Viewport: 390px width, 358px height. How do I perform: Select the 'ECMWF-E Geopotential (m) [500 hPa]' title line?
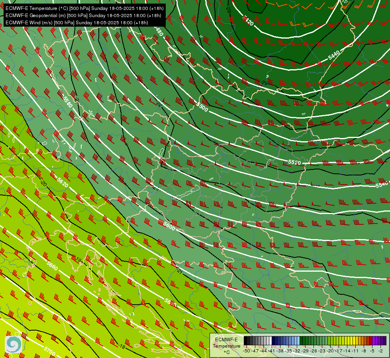83,16
